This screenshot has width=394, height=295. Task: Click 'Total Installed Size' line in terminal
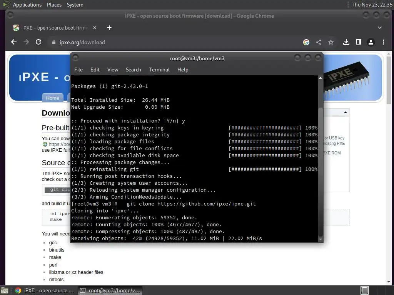tap(120, 100)
